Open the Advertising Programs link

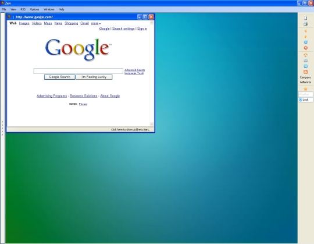coord(52,96)
